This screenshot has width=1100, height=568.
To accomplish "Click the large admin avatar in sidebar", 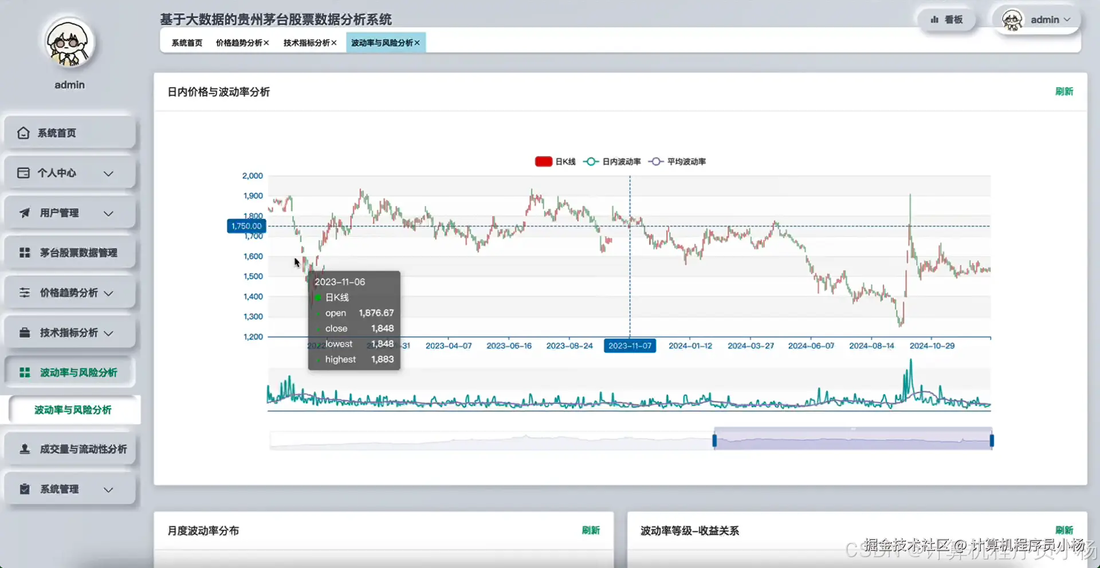I will pyautogui.click(x=69, y=44).
